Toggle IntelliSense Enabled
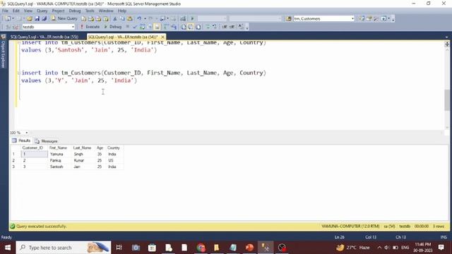This screenshot has height=254, width=452. 157,27
